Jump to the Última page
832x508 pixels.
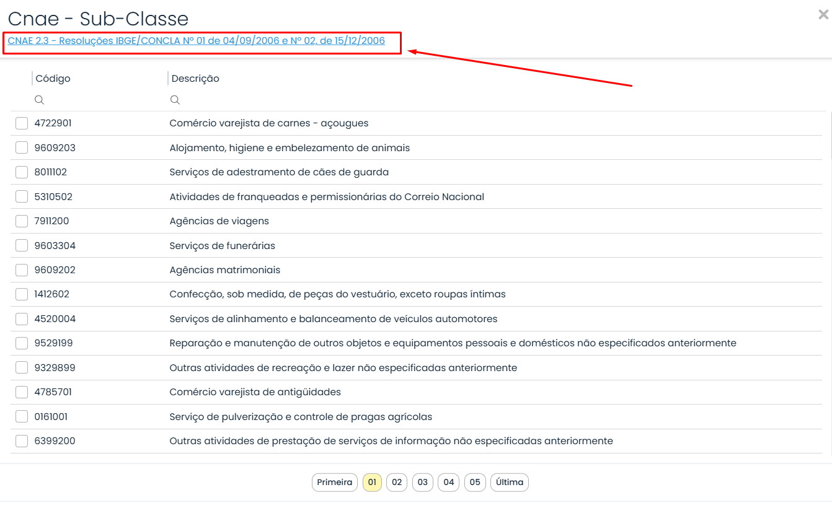tap(510, 483)
